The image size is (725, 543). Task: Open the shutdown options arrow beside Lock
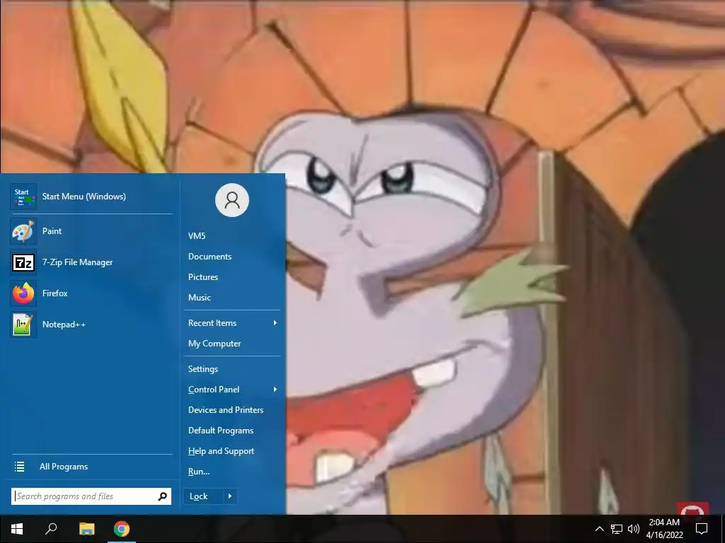click(x=230, y=496)
